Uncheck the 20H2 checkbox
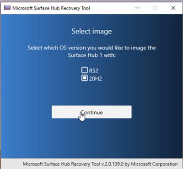 point(85,78)
